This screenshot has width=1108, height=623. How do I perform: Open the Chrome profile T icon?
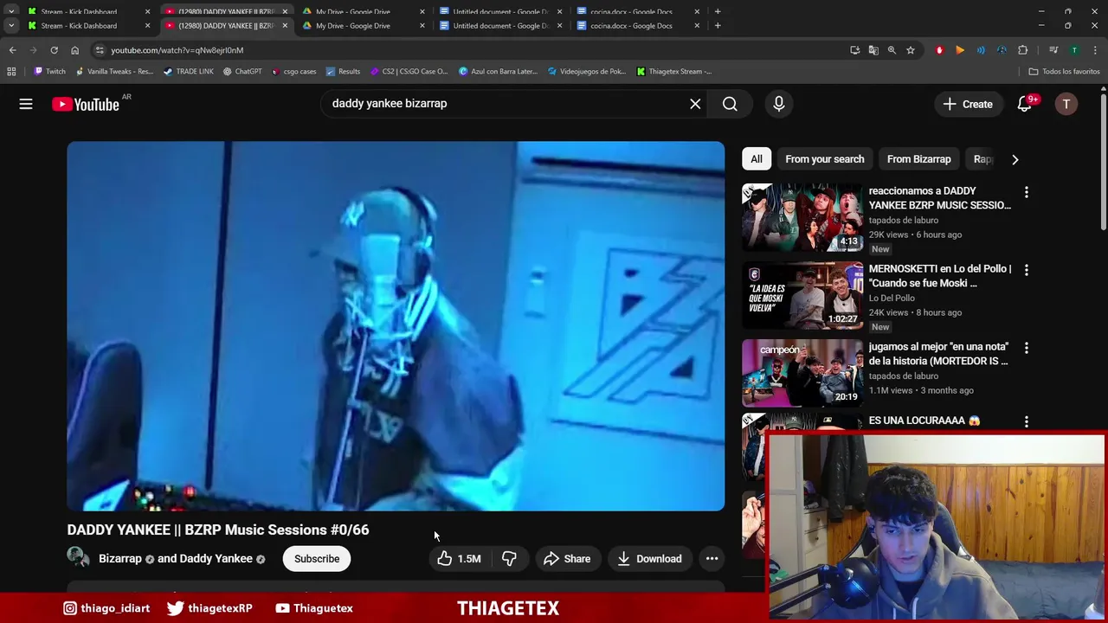[x=1074, y=50]
